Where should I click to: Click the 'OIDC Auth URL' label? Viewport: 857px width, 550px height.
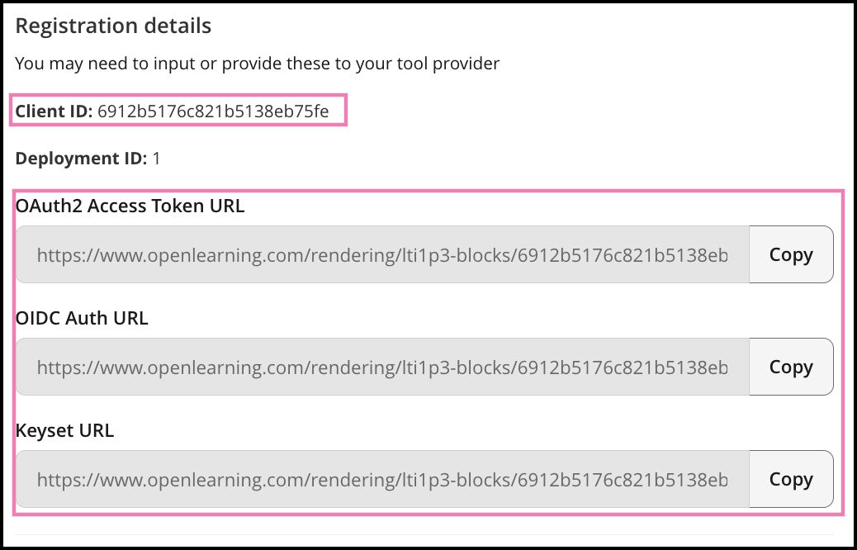82,319
